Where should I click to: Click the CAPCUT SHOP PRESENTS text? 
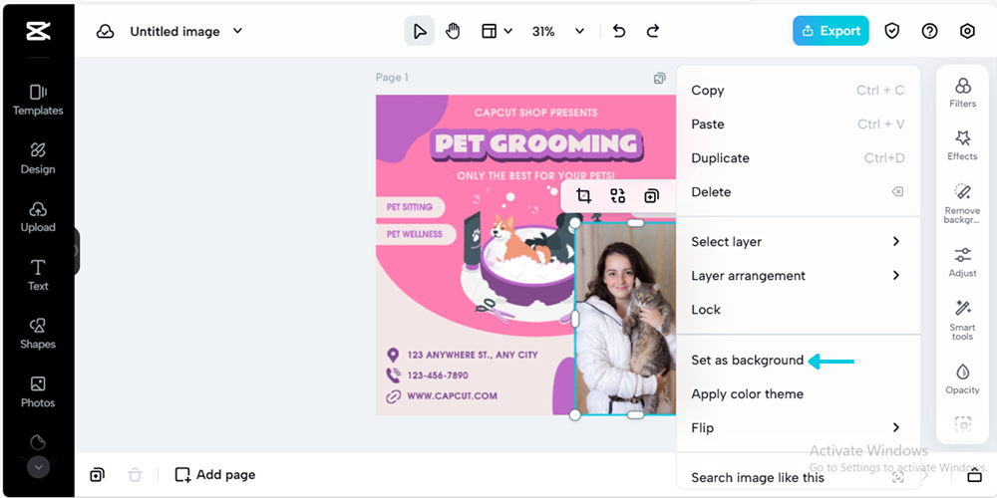[x=536, y=113]
